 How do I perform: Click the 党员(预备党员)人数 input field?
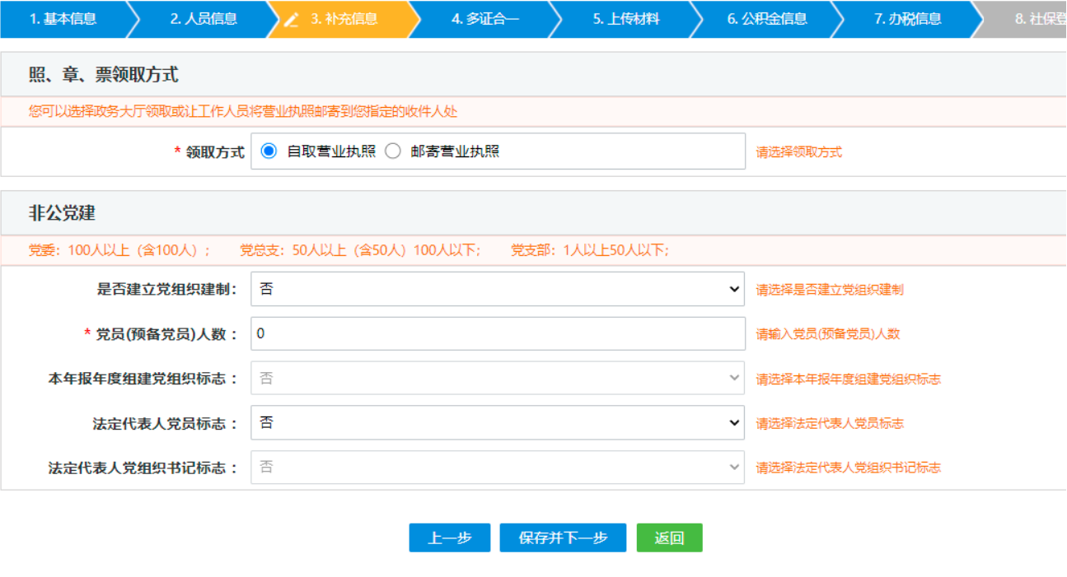tap(494, 333)
